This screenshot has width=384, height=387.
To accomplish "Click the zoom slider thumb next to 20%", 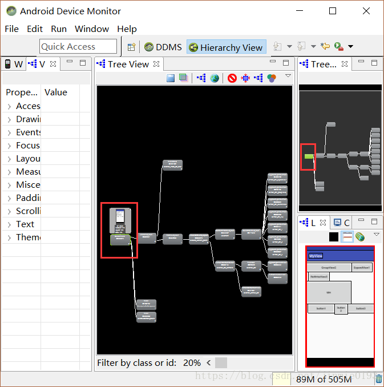I will [221, 363].
